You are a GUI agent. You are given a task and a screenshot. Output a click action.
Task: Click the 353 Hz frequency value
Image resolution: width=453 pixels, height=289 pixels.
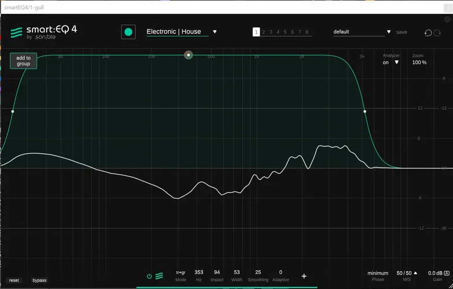pos(199,272)
